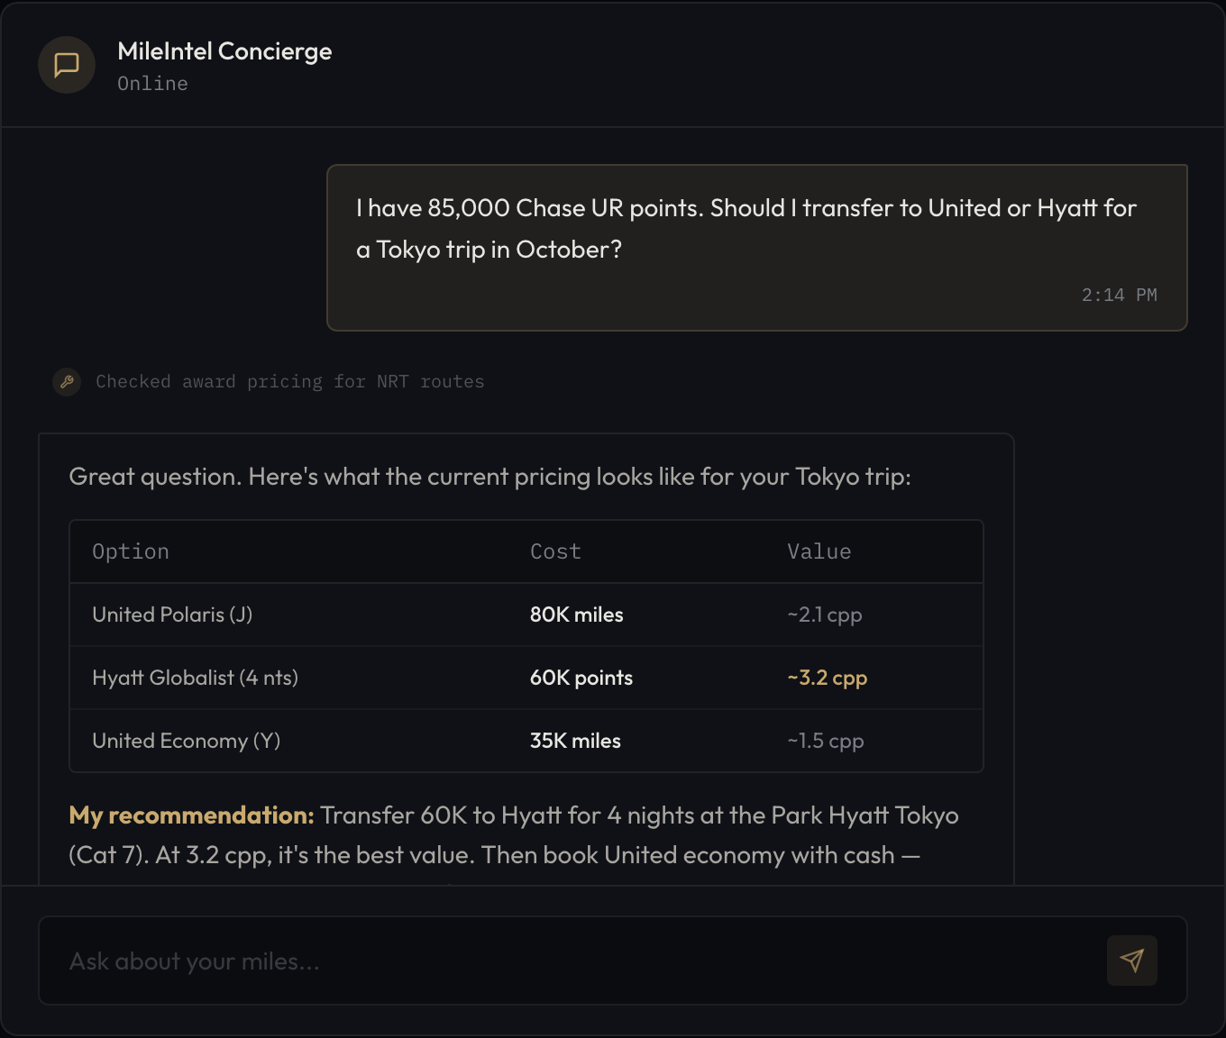The width and height of the screenshot is (1226, 1038).
Task: Click the 2:14 PM timestamp
Action: [x=1119, y=295]
